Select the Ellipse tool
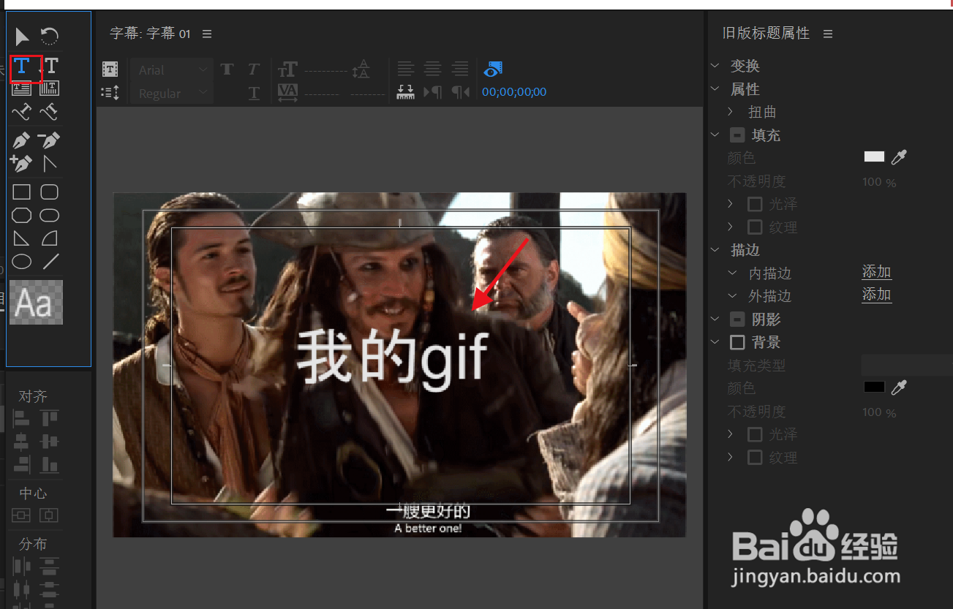The image size is (953, 609). point(22,262)
